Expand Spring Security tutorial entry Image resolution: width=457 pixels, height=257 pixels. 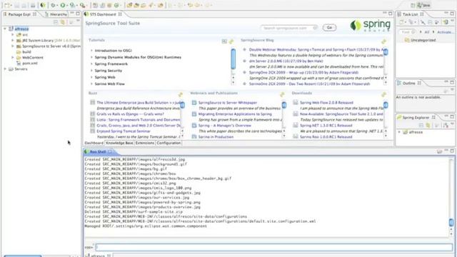pos(91,71)
